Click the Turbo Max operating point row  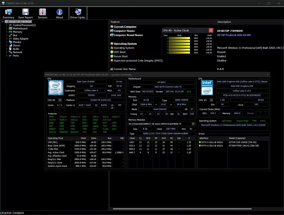click(86, 149)
